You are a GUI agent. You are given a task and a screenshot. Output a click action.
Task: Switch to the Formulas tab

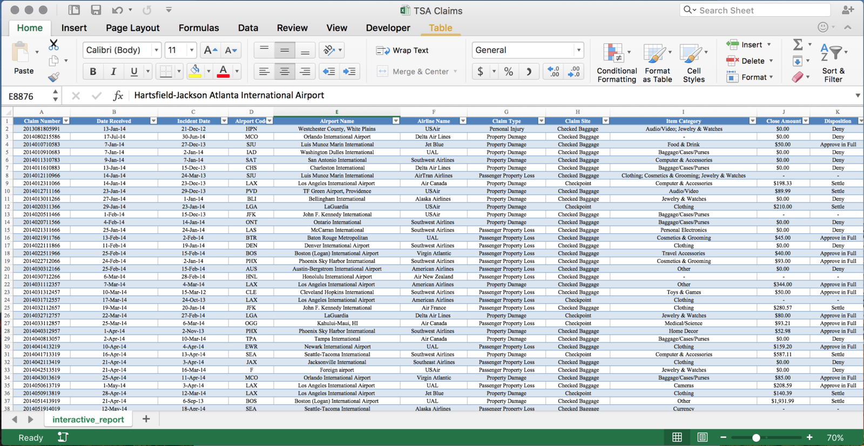199,28
